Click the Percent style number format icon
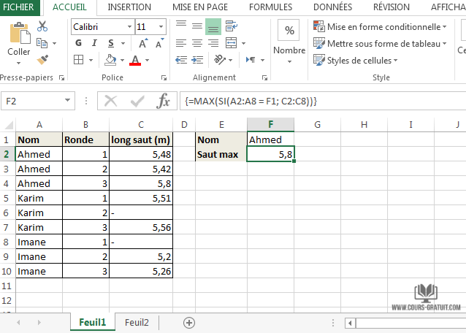The width and height of the screenshot is (466, 333). [x=290, y=31]
